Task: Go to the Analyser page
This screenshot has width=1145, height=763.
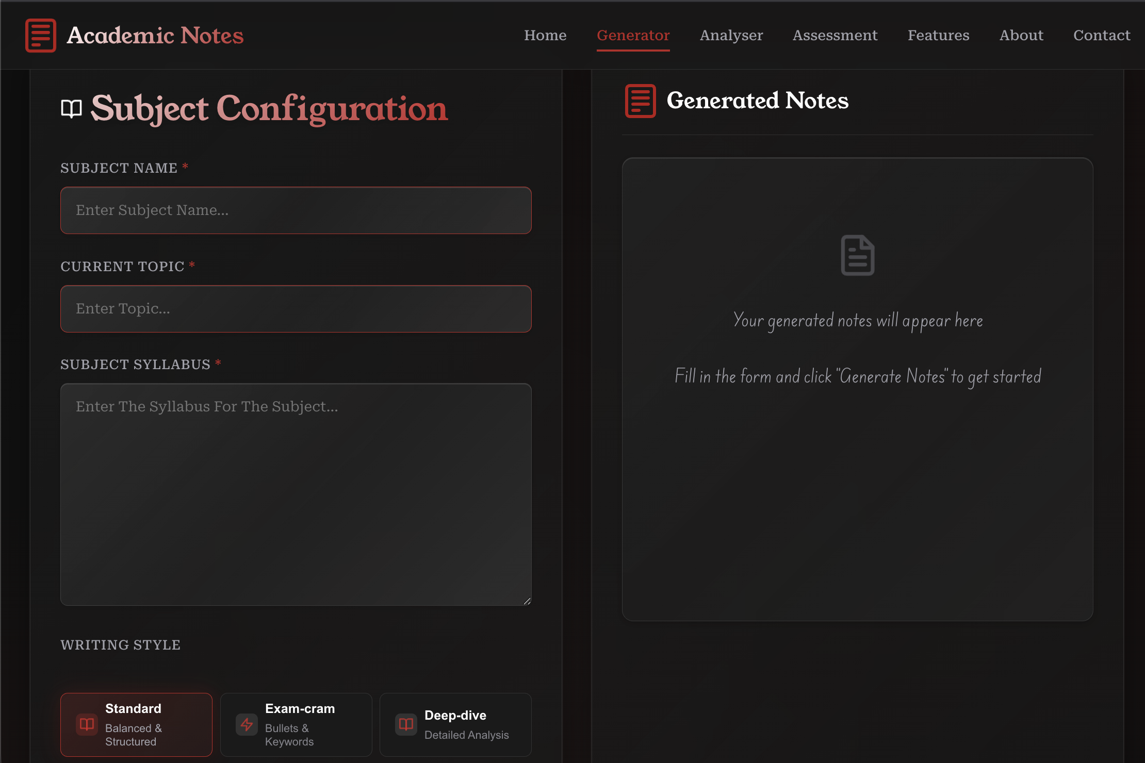Action: pyautogui.click(x=731, y=36)
